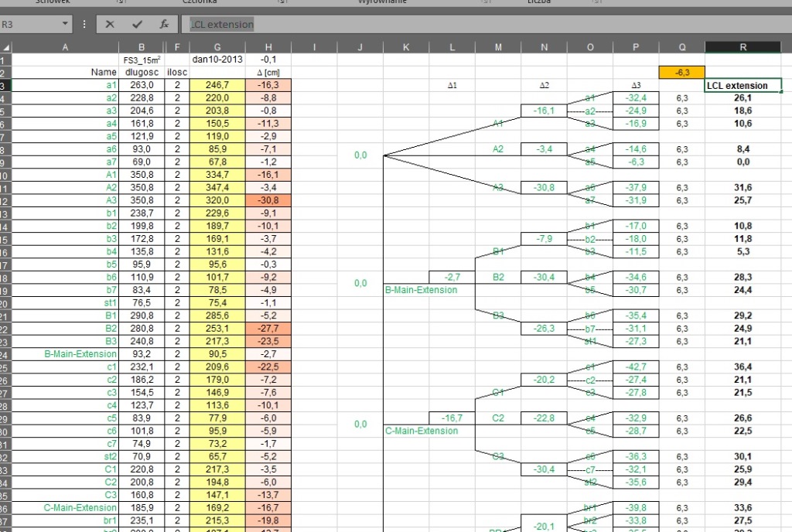Select the cell 350,8 in row A1
This screenshot has height=532, width=792.
[142, 175]
